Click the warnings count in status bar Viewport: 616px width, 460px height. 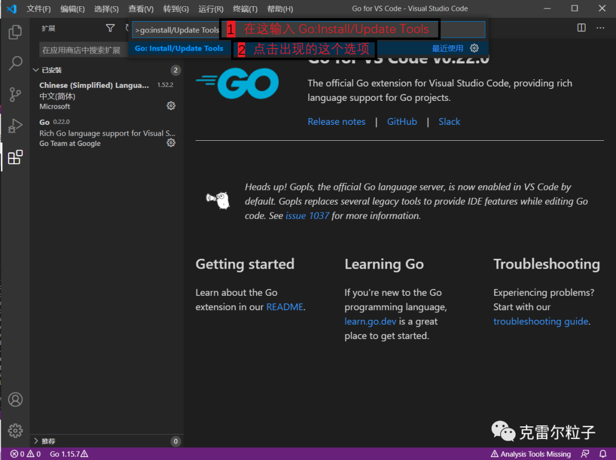tap(34, 454)
